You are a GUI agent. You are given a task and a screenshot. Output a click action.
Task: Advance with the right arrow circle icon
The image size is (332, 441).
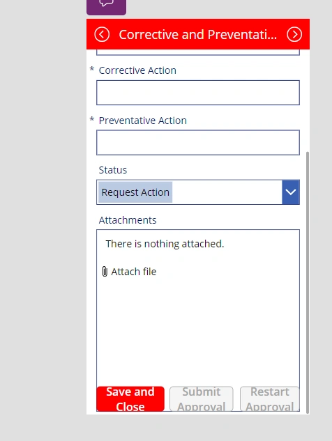click(294, 35)
